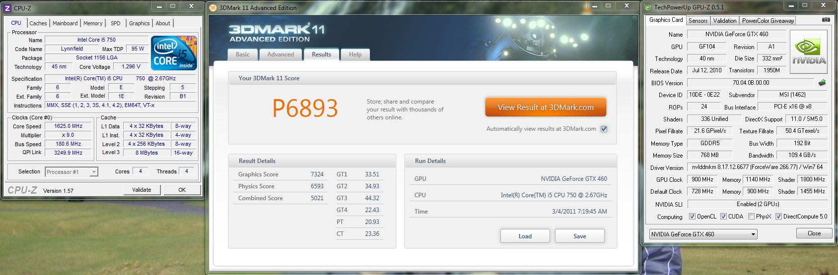Image resolution: width=838 pixels, height=275 pixels.
Task: Click the NVIDIA SLI field Enabled (2 GPUs)
Action: coord(758,204)
